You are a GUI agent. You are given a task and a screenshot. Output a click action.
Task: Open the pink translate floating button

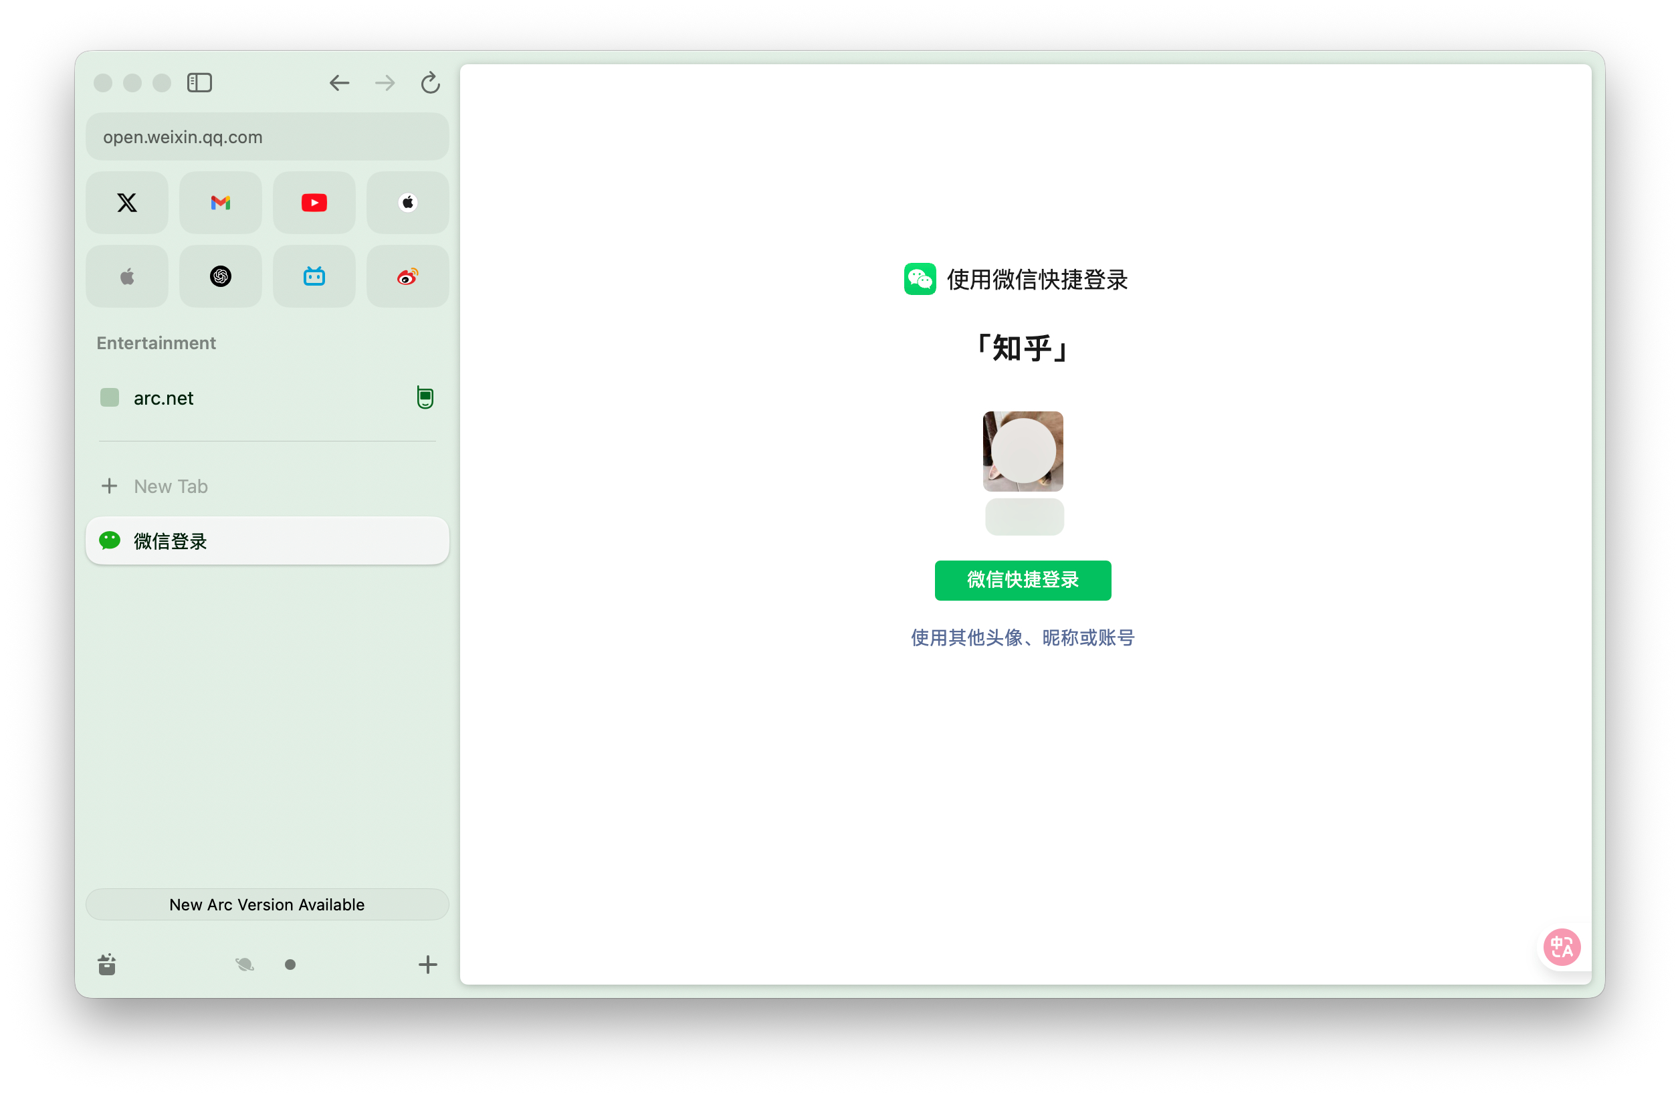click(x=1562, y=946)
